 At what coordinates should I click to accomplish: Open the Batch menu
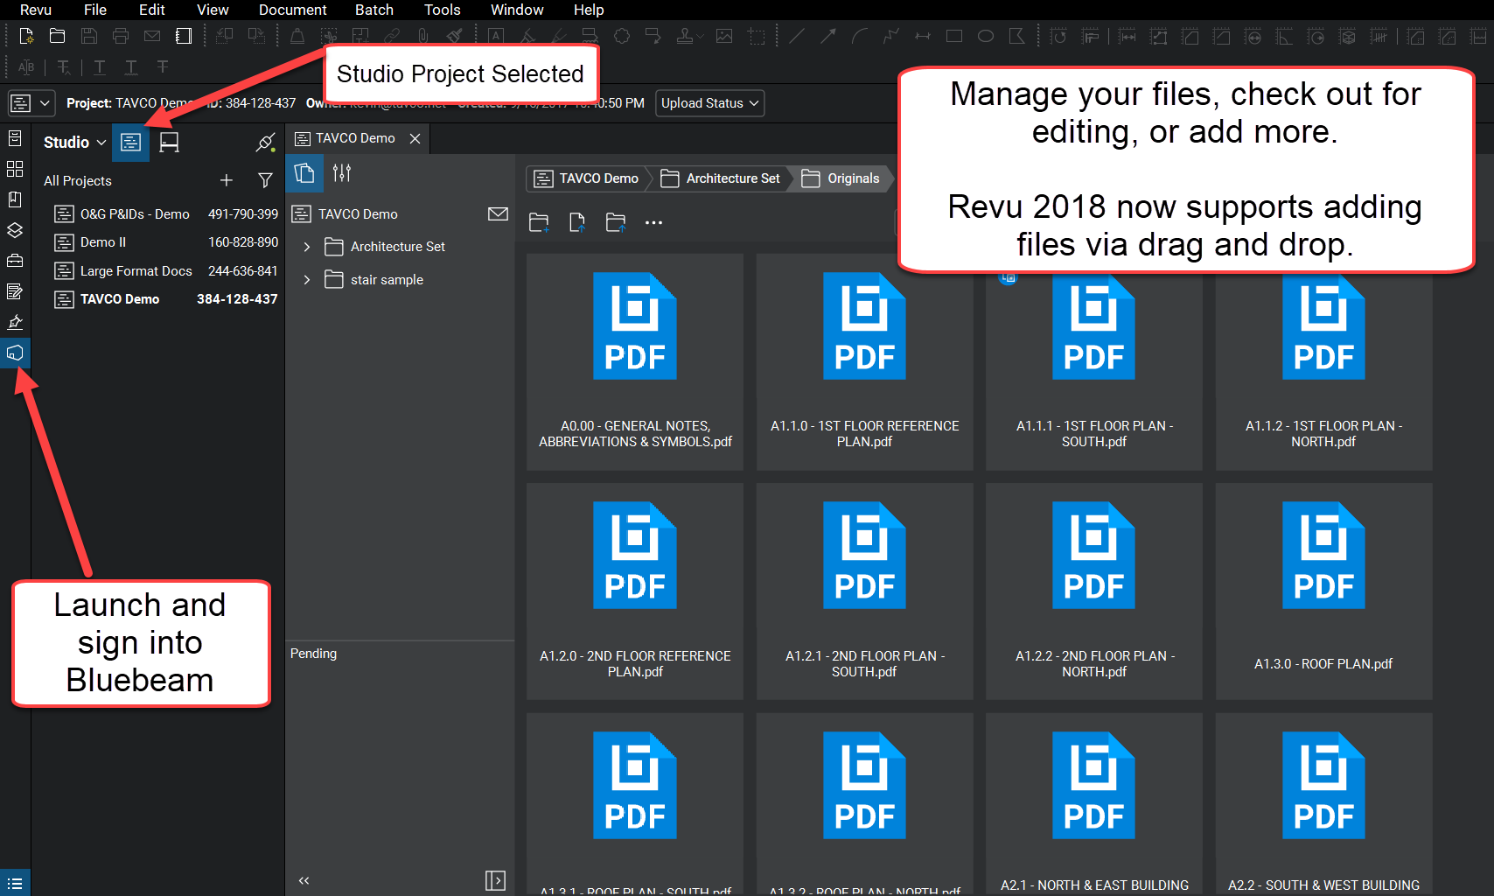tap(374, 10)
